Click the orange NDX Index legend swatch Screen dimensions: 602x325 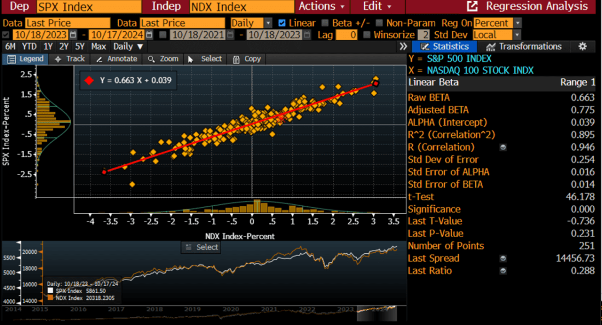(x=50, y=298)
